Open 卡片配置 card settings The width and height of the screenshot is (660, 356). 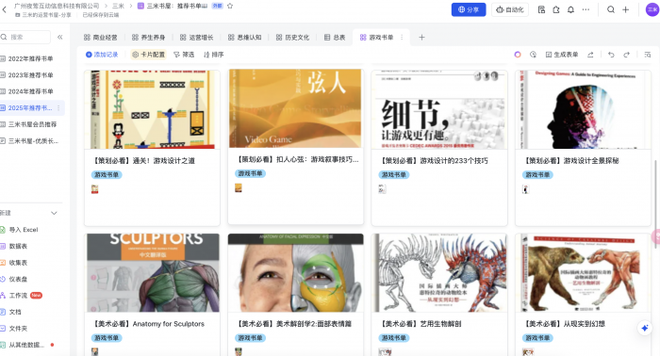148,55
